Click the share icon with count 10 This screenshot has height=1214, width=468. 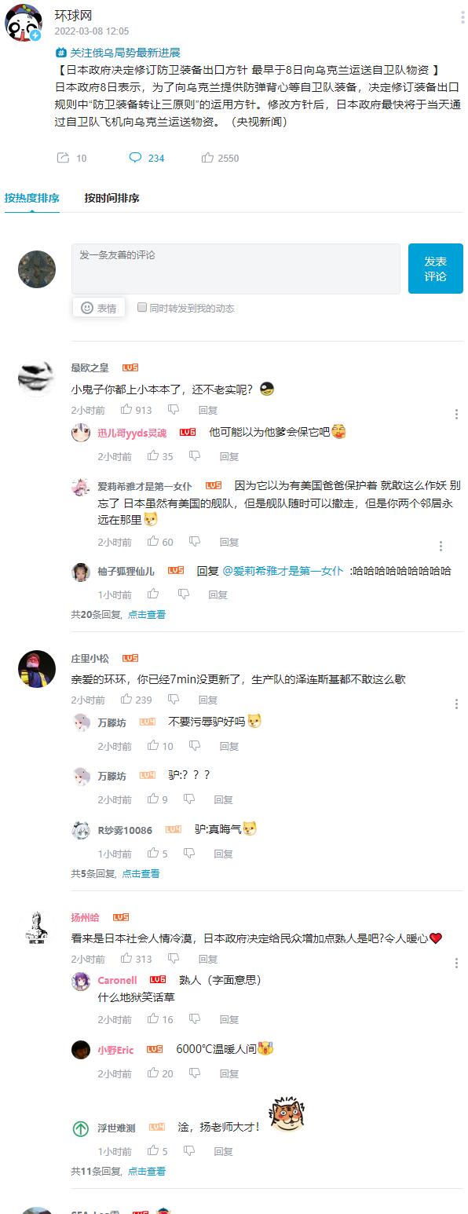point(63,158)
